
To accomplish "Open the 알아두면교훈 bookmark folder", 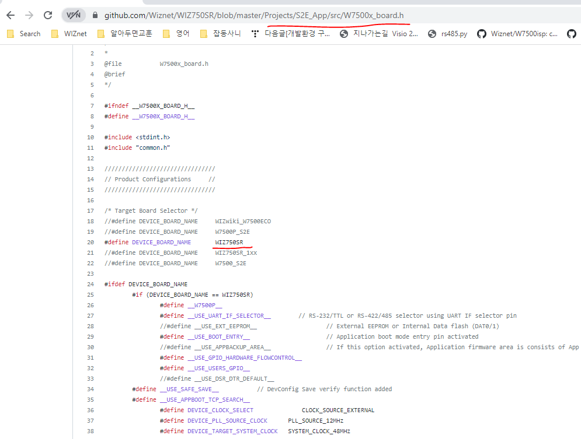I will [x=125, y=34].
